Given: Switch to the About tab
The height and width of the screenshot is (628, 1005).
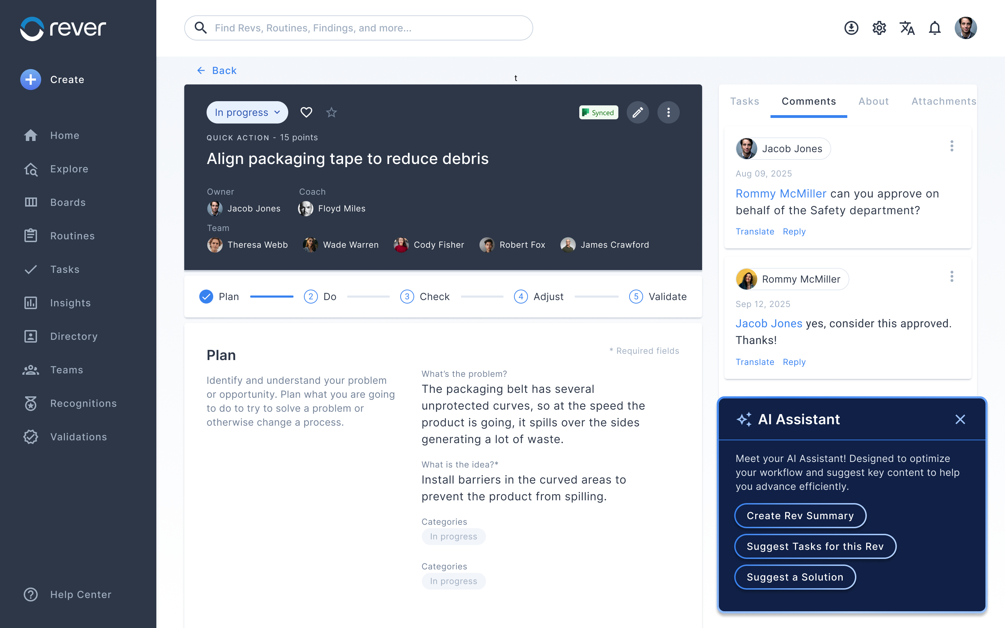Looking at the screenshot, I should [x=873, y=101].
